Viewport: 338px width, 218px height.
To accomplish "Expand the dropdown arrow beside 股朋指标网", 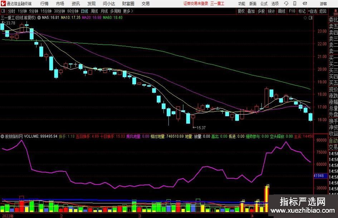I will coord(3,136).
